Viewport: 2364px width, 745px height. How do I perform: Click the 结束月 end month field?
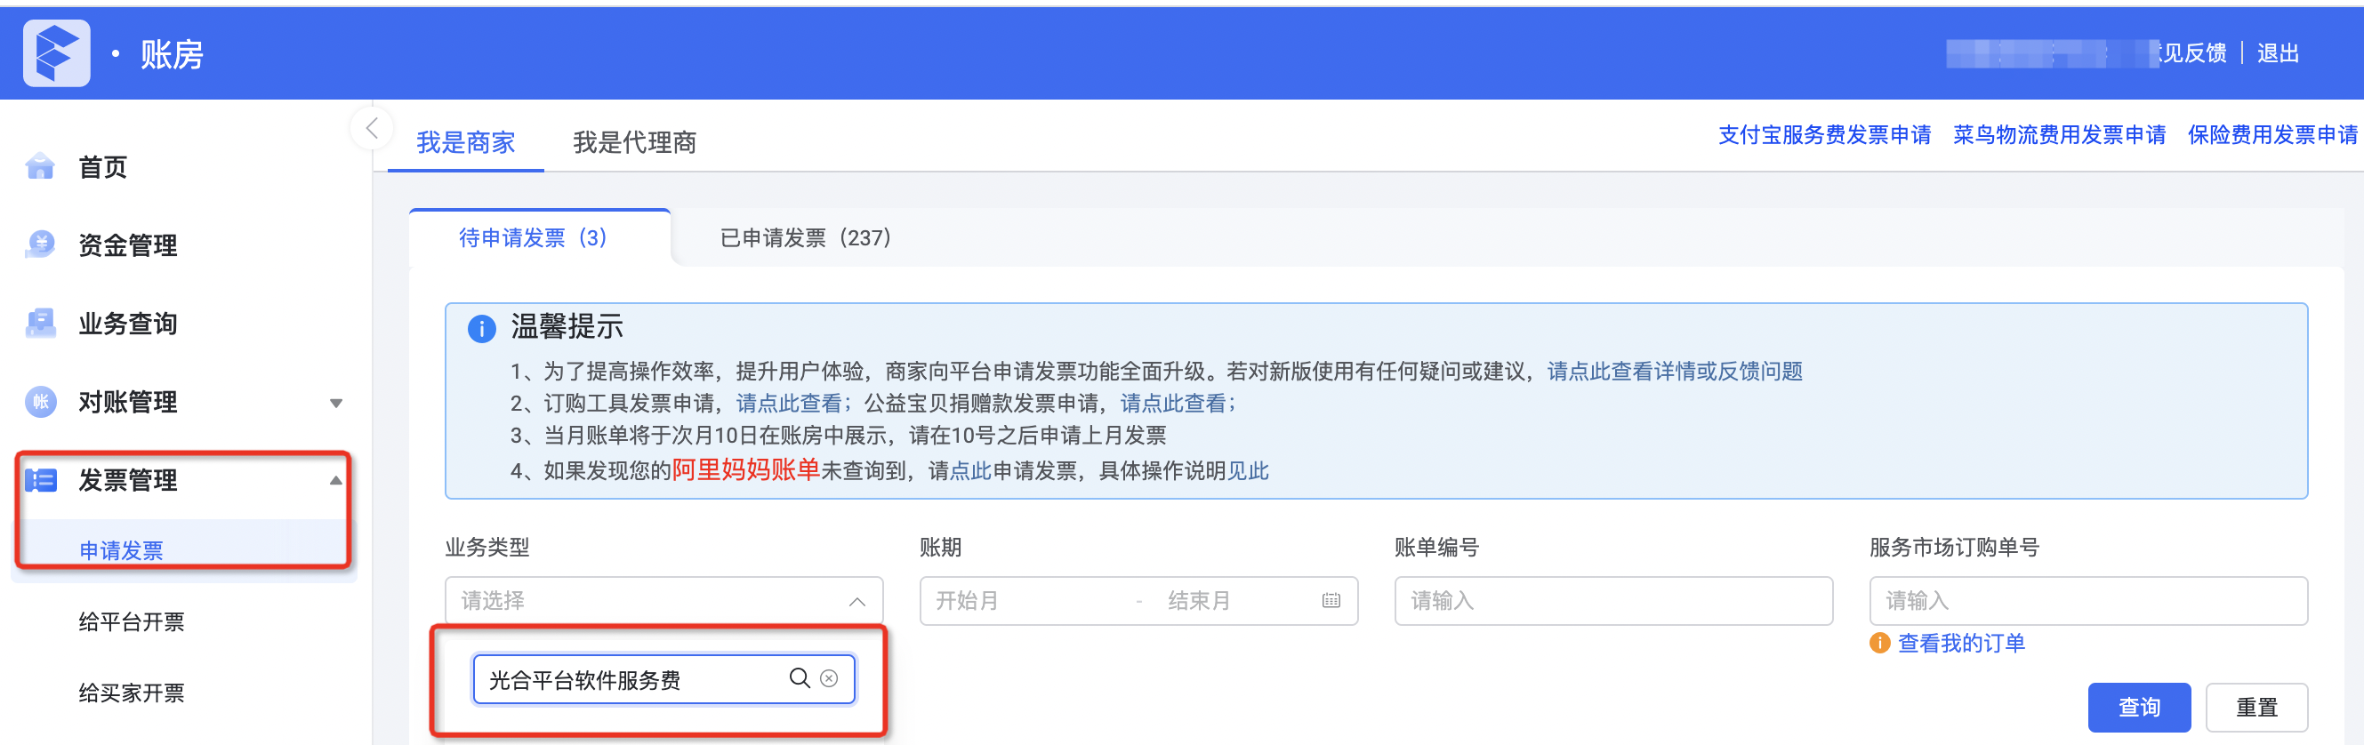[1199, 601]
